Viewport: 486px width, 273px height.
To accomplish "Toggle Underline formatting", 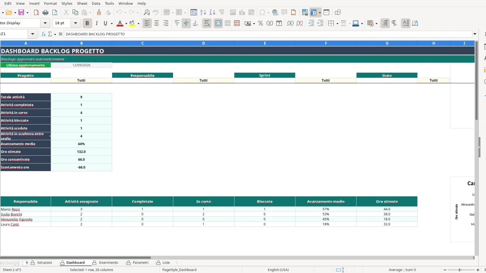I will click(x=106, y=23).
